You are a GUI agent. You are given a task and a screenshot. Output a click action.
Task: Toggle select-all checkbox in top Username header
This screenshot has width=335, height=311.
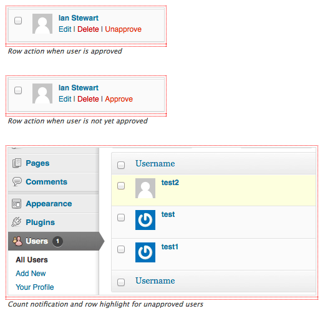[121, 165]
